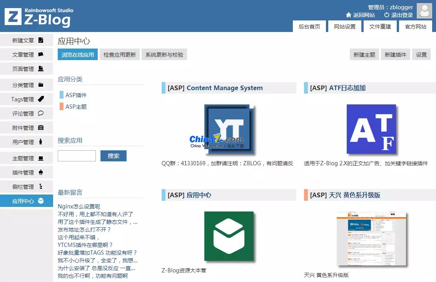
Task: Open the [ASP] 天兴 黄色系升级版 title
Action: point(345,195)
